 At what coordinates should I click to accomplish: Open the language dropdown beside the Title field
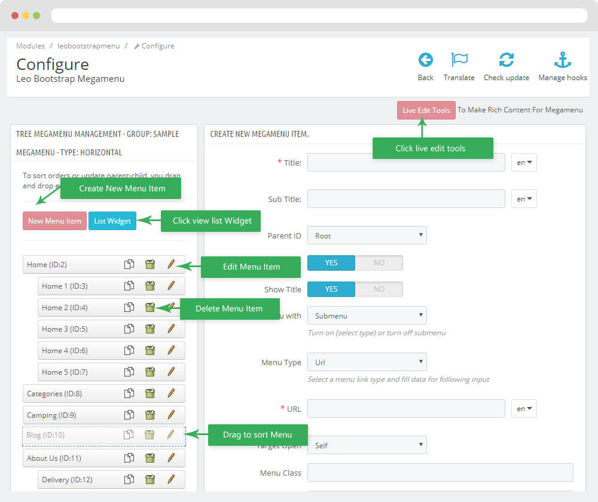click(524, 163)
